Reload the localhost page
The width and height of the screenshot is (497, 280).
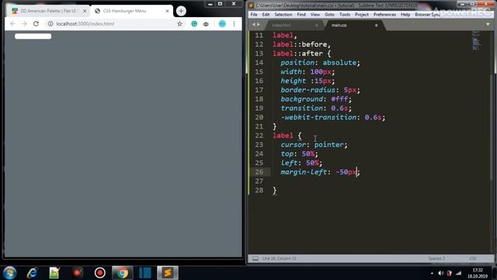click(36, 24)
